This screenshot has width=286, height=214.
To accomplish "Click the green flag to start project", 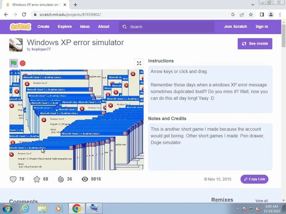I will (14, 63).
